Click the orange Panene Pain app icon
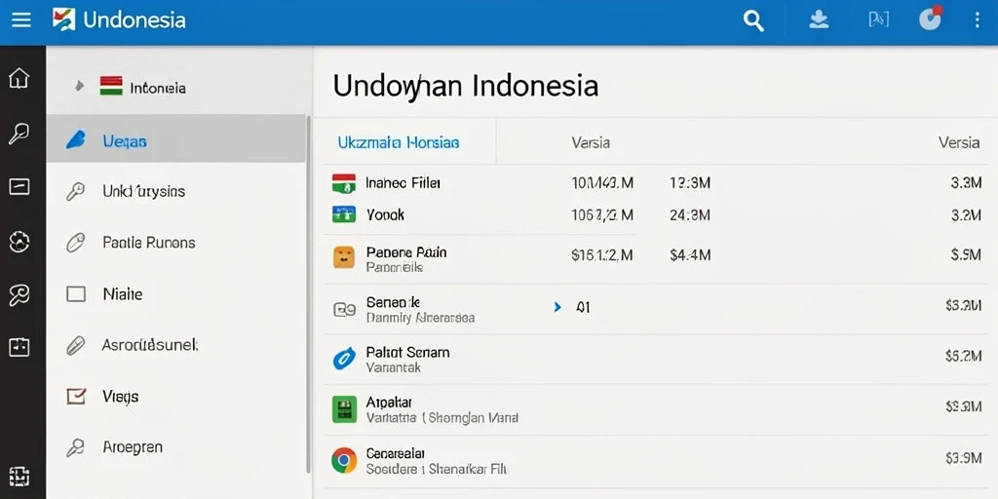Image resolution: width=998 pixels, height=499 pixels. [x=344, y=257]
